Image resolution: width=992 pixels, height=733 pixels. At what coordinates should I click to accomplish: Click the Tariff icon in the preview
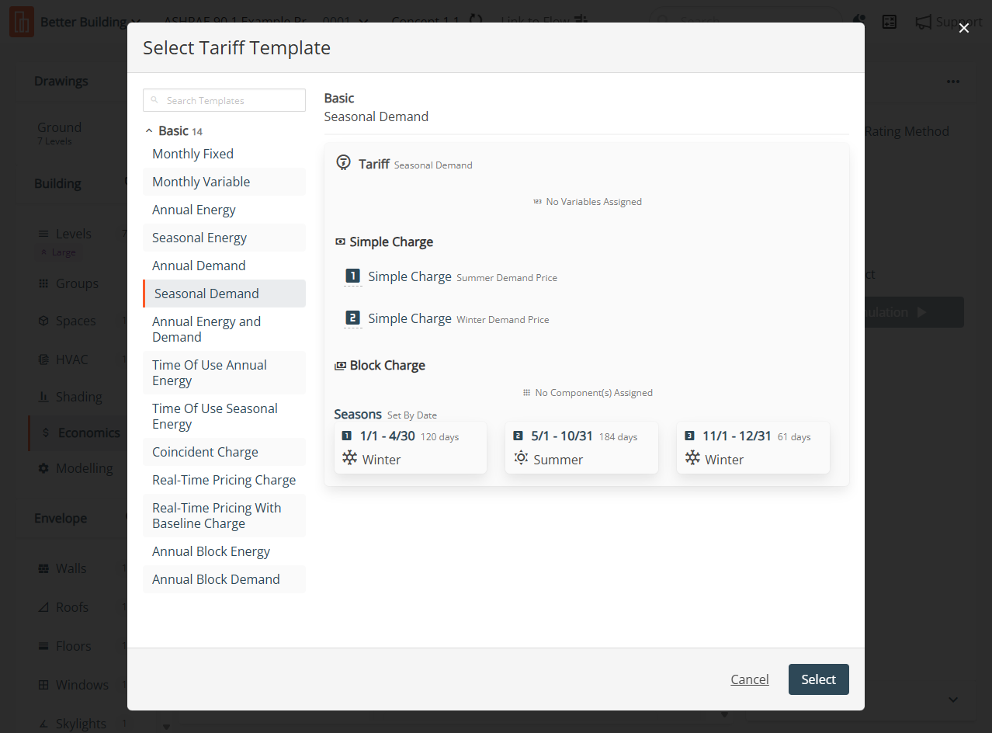[343, 163]
